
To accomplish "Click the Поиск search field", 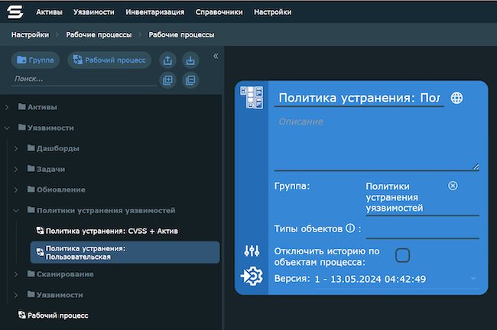I will pos(84,79).
